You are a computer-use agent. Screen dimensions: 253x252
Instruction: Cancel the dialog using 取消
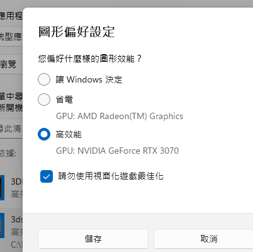[x=203, y=239]
